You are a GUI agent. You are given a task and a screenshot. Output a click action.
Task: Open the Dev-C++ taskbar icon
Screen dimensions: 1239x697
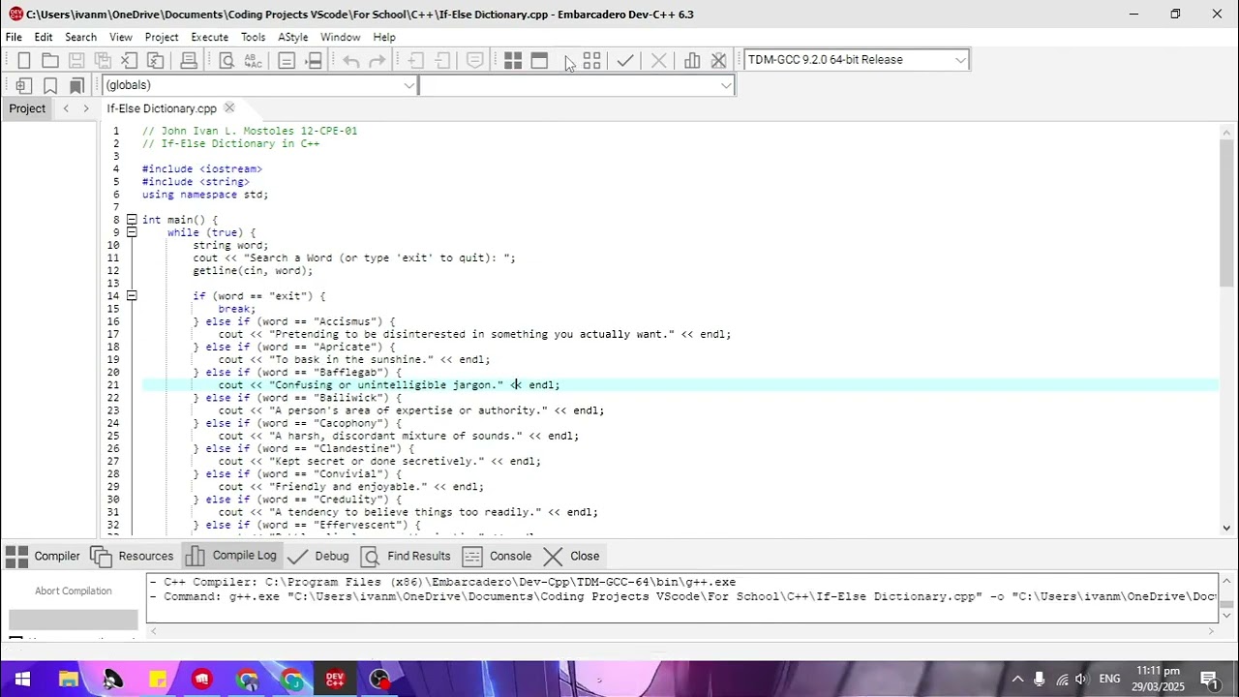click(x=335, y=679)
